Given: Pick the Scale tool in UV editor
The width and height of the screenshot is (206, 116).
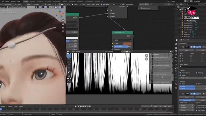Looking at the screenshot, I should (69, 72).
